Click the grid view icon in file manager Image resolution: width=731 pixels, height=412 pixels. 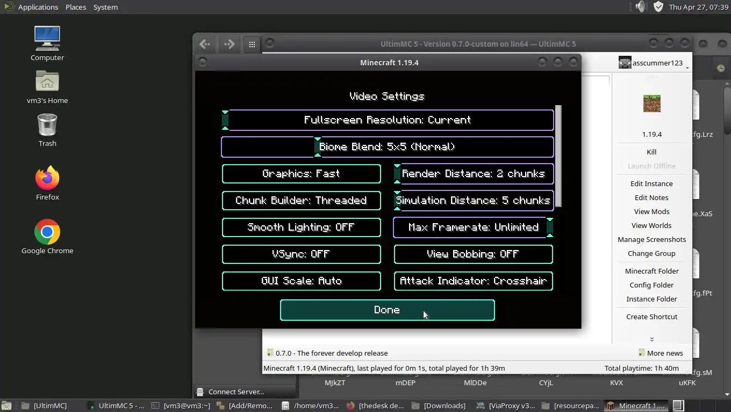coord(252,44)
